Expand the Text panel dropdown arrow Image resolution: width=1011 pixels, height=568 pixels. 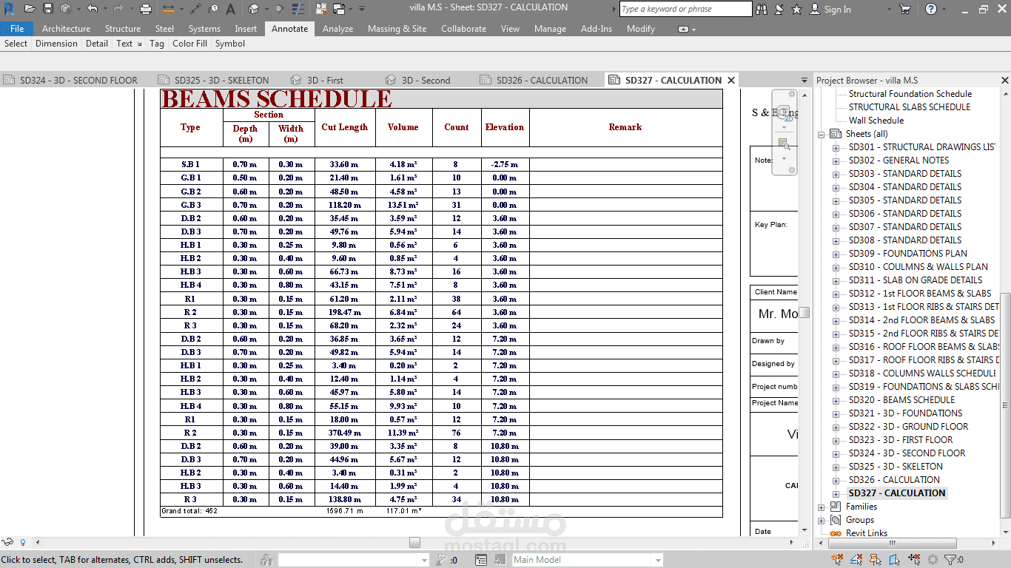click(x=139, y=44)
